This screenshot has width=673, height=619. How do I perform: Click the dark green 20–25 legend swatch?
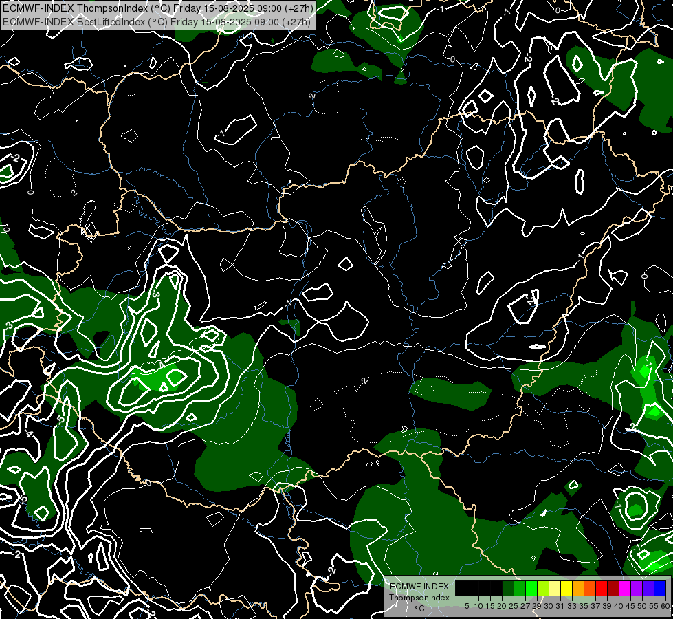[x=508, y=588]
